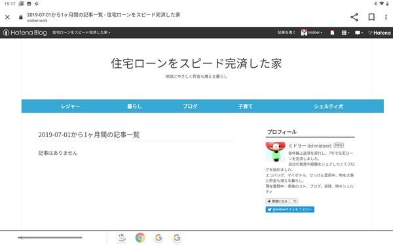Open the blog title 住宅ローンをスピード完済した家
Screen dimensions: 393x245
pos(196,63)
